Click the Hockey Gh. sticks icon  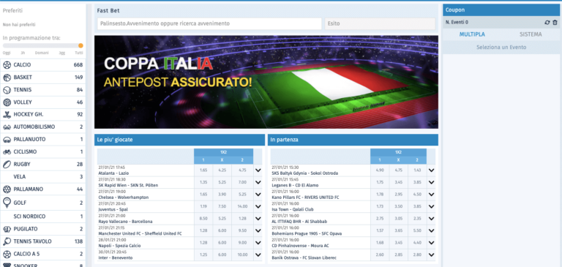pos(7,115)
